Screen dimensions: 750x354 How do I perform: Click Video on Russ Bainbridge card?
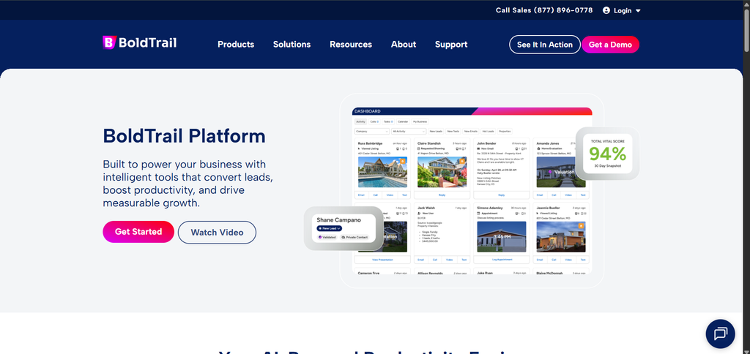(390, 195)
